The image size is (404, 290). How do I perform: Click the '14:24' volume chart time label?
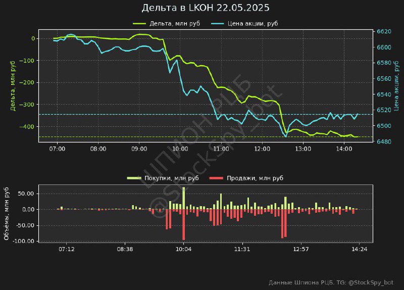[359, 249]
